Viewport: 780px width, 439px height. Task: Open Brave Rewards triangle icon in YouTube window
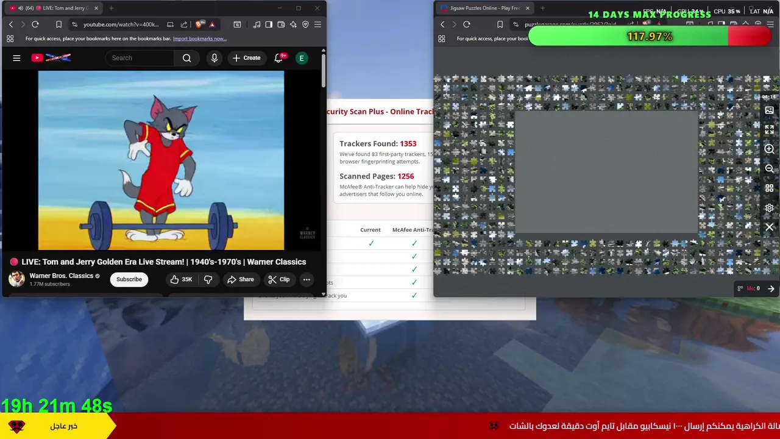[212, 24]
